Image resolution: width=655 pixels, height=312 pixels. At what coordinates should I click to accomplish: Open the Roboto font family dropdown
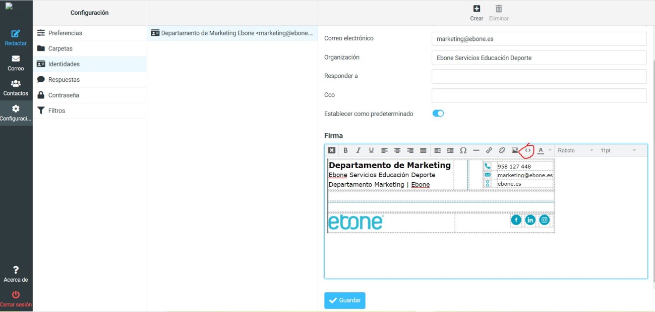[x=575, y=150]
